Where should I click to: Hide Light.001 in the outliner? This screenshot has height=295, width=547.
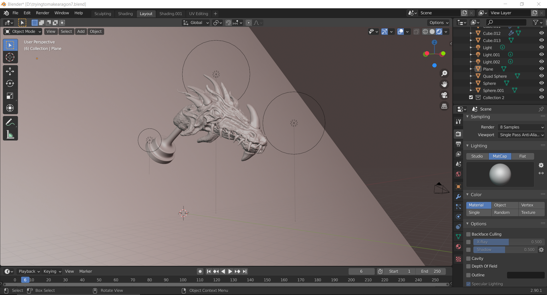(x=542, y=54)
